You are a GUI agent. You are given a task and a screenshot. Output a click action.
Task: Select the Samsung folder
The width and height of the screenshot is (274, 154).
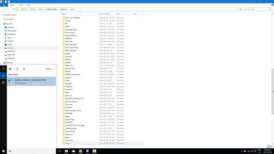pyautogui.click(x=68, y=104)
